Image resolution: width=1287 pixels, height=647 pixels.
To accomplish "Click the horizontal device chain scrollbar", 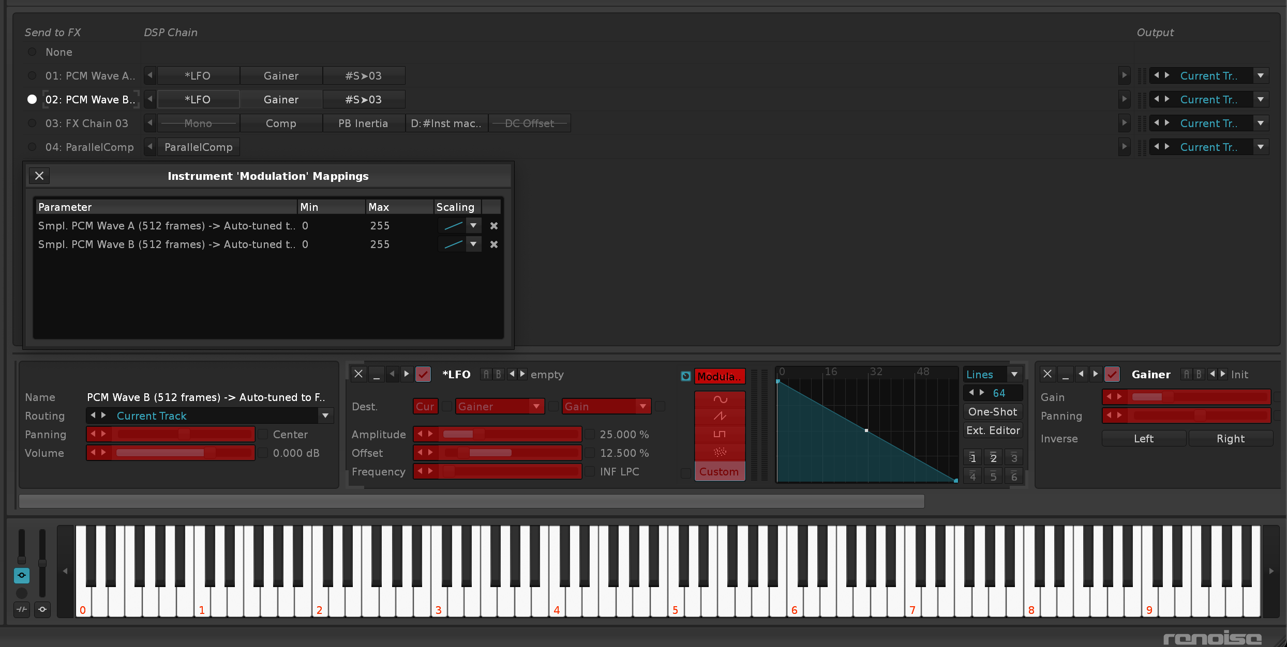I will (x=471, y=501).
